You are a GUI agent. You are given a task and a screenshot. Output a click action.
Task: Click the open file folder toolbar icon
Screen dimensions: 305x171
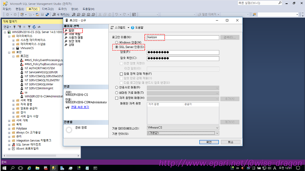click(37, 14)
